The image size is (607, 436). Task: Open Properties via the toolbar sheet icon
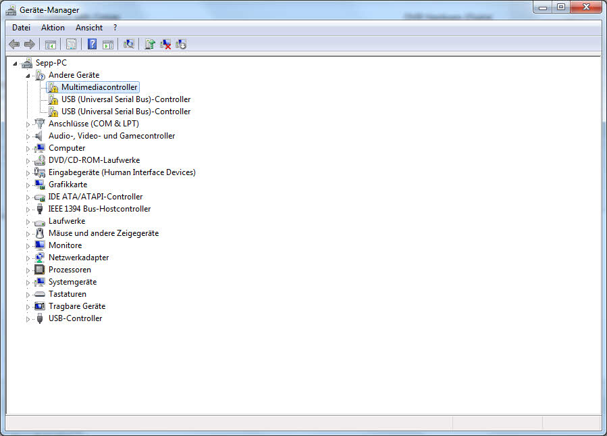pos(71,44)
